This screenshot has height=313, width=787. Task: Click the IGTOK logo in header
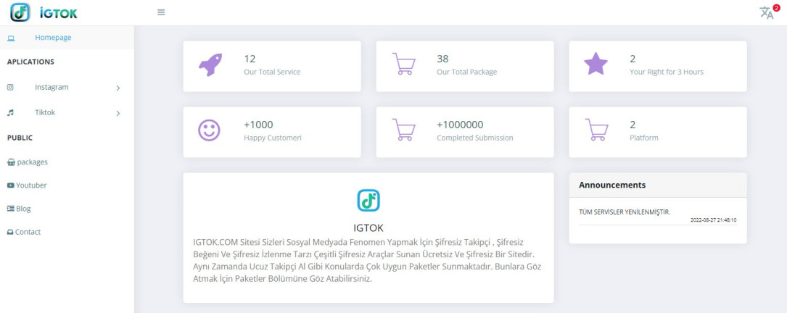[x=44, y=12]
